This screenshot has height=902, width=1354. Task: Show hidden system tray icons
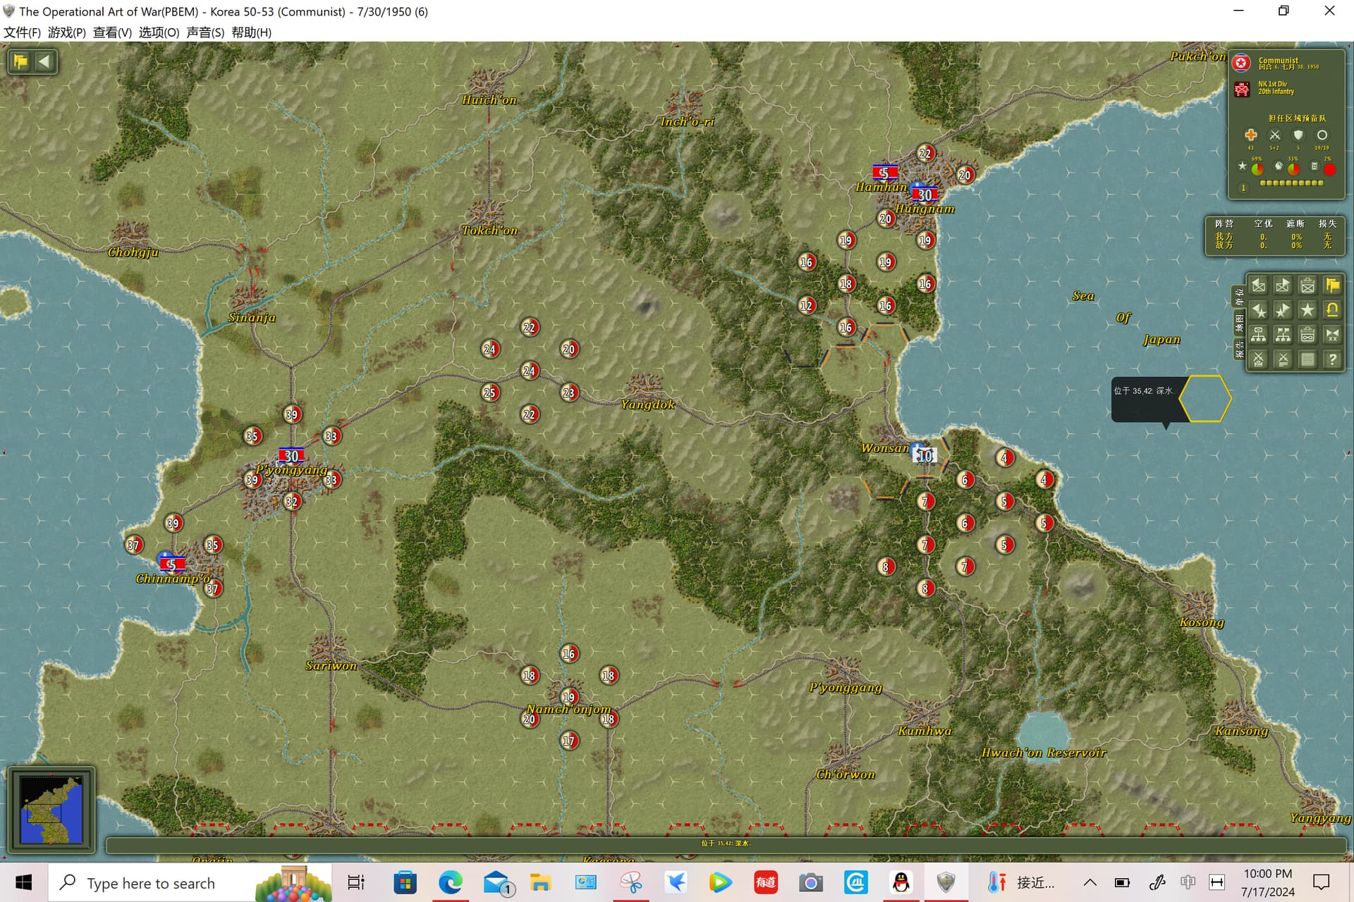[1090, 882]
